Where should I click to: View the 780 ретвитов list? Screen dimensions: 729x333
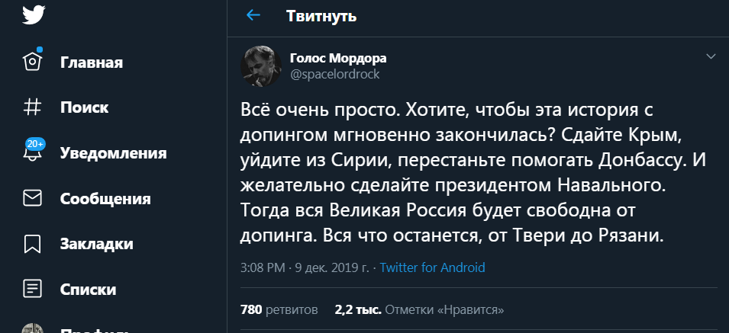(279, 310)
